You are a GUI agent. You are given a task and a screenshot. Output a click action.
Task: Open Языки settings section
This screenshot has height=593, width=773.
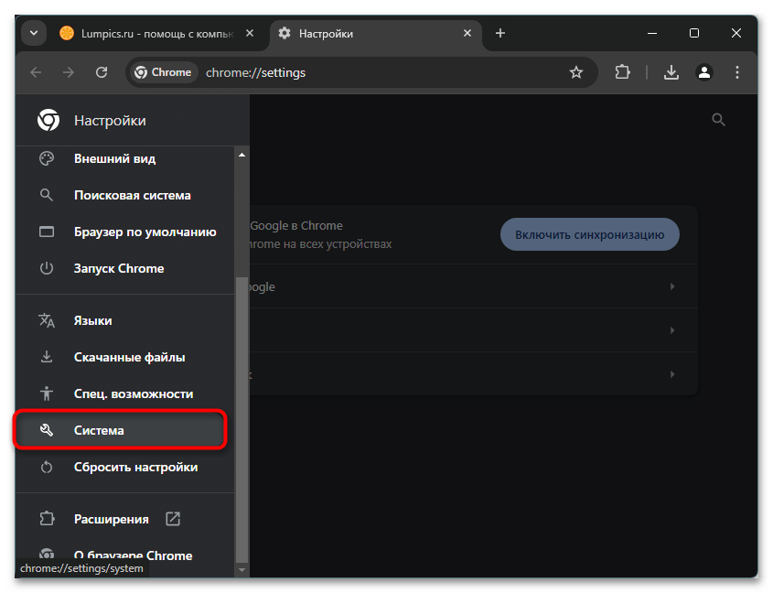[125, 320]
